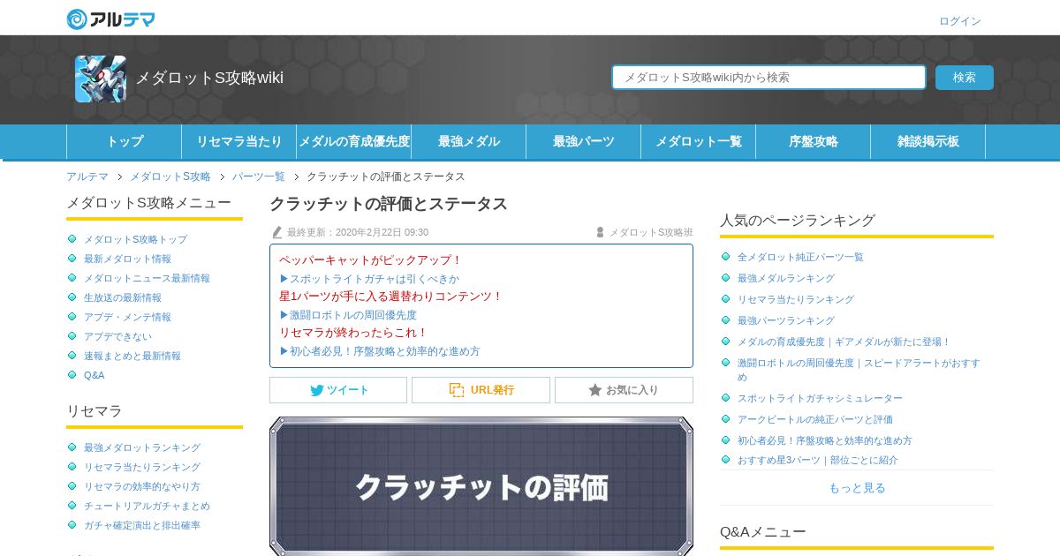Open the 最強パーツ navigation tab
Viewport: 1060px width, 556px height.
[x=584, y=141]
